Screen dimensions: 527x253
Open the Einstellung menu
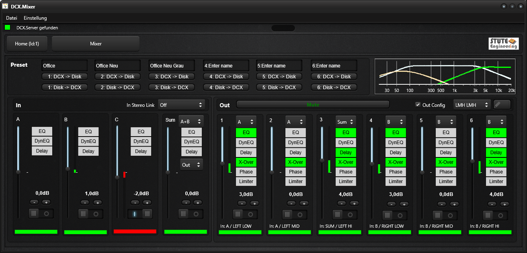coord(35,18)
